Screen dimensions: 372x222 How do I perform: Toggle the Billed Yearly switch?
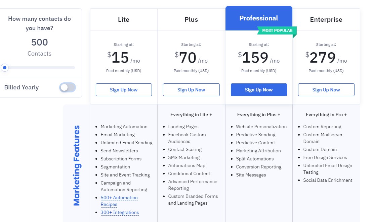tap(68, 87)
